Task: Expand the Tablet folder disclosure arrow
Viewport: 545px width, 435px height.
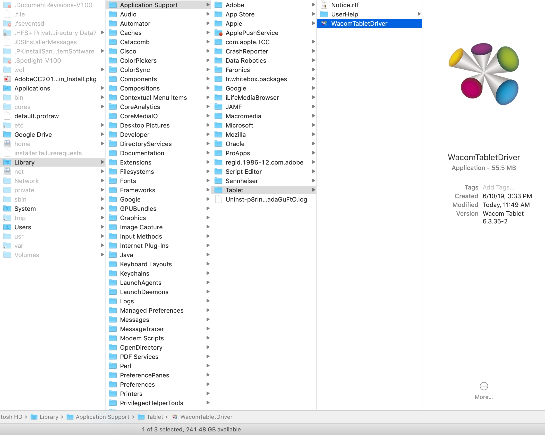Action: tap(313, 190)
